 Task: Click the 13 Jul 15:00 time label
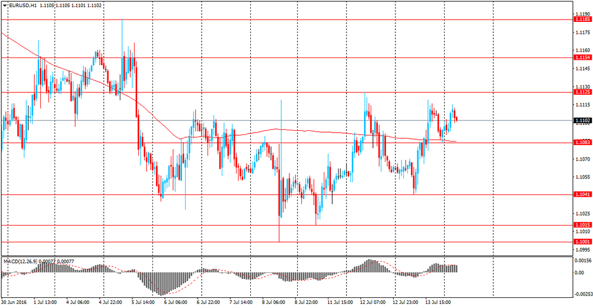point(438,302)
